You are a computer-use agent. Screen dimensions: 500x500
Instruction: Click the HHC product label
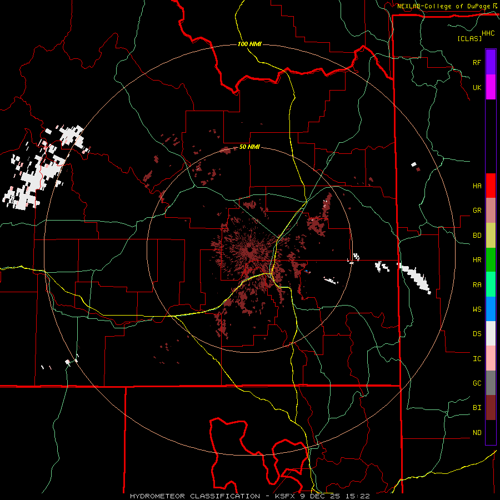point(488,33)
